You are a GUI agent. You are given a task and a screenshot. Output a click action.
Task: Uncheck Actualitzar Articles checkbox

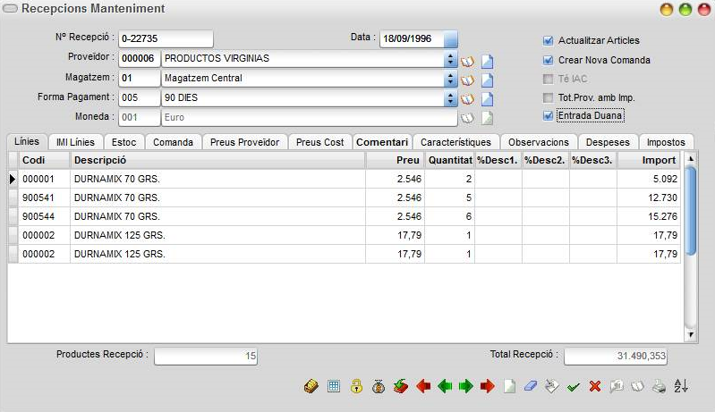[548, 40]
